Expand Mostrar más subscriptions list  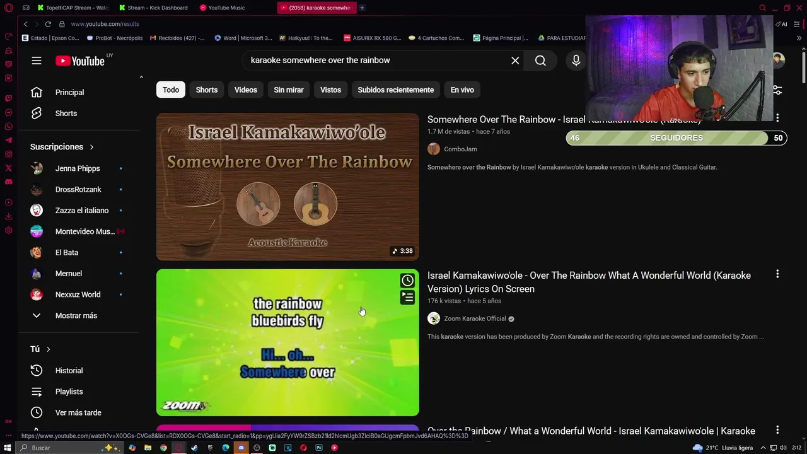79,315
